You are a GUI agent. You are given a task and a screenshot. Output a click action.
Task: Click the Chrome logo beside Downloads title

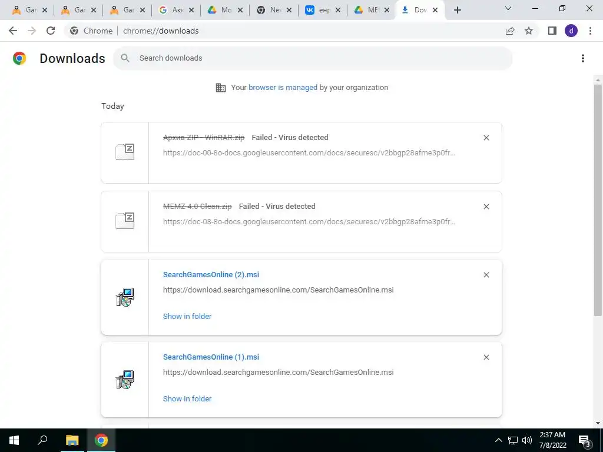coord(19,58)
